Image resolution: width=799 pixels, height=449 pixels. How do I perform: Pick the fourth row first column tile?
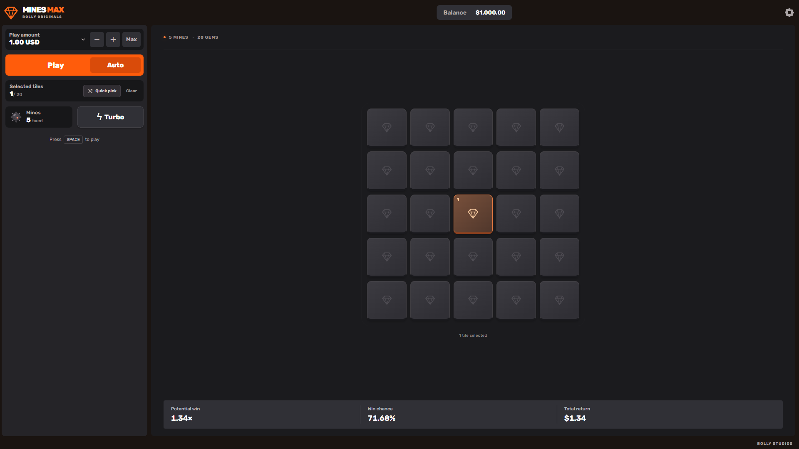[x=387, y=257]
